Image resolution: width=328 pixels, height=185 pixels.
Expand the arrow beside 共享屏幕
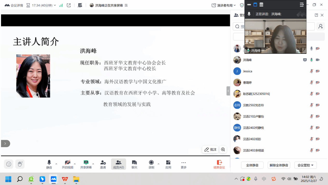click(93, 164)
